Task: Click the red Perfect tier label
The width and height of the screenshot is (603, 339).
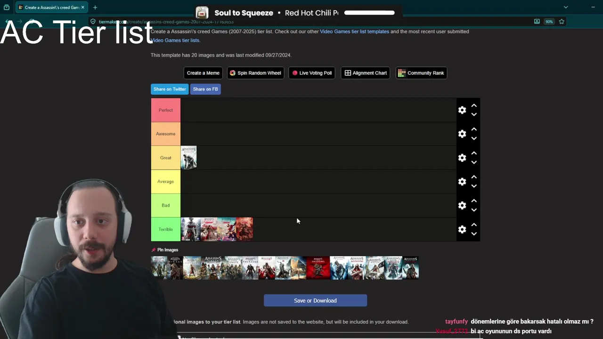Action: tap(166, 110)
